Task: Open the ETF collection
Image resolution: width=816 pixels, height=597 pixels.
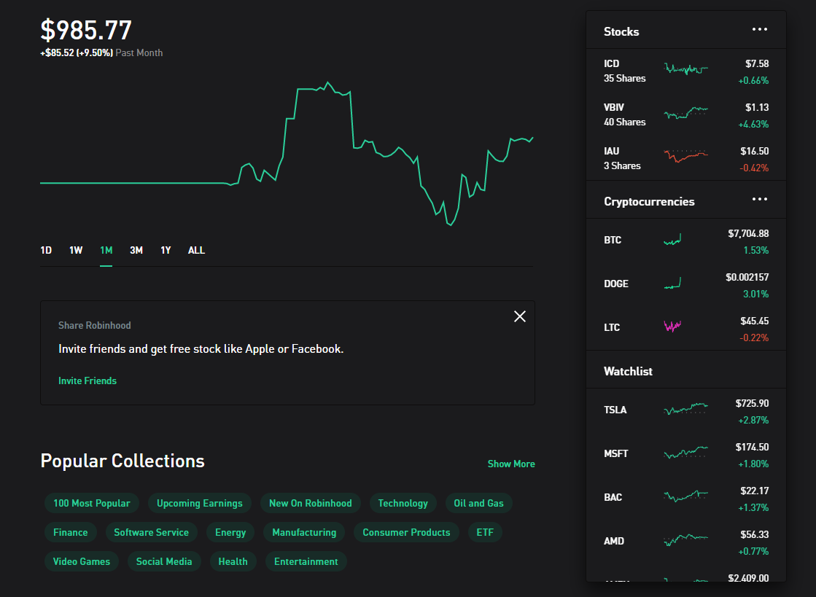Action: [x=484, y=532]
